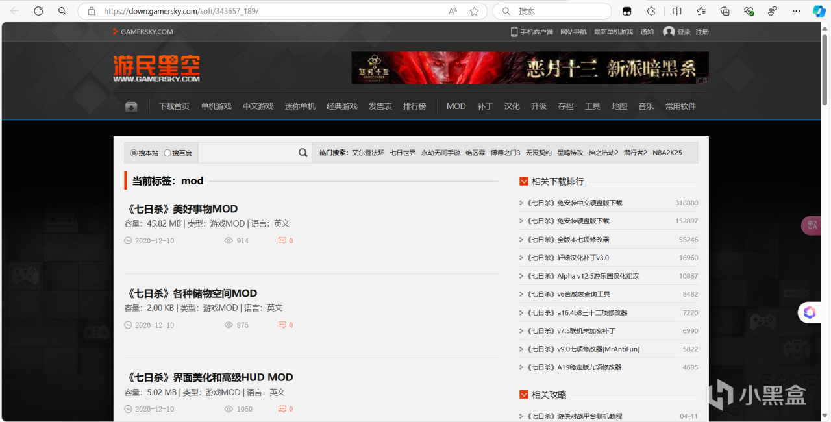The height and width of the screenshot is (422, 831).
Task: Click views eye icon for 美好事物MOD
Action: click(x=229, y=240)
